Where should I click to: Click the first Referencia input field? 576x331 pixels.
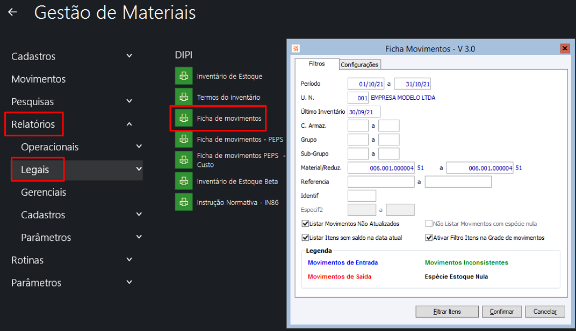point(381,182)
